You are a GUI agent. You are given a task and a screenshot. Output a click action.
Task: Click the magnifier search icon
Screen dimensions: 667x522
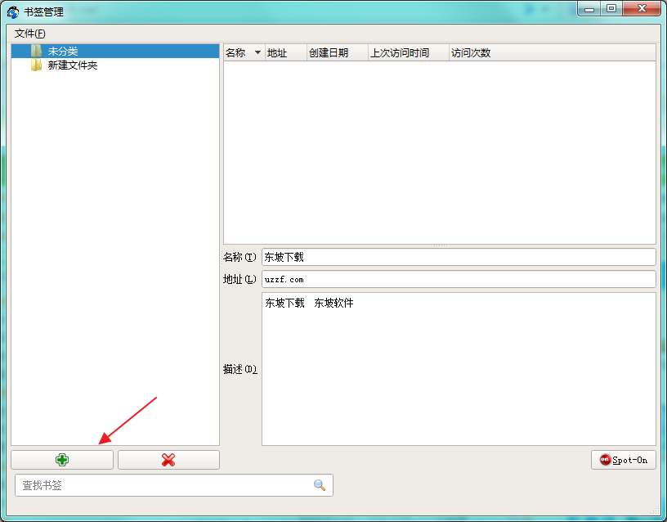point(320,485)
